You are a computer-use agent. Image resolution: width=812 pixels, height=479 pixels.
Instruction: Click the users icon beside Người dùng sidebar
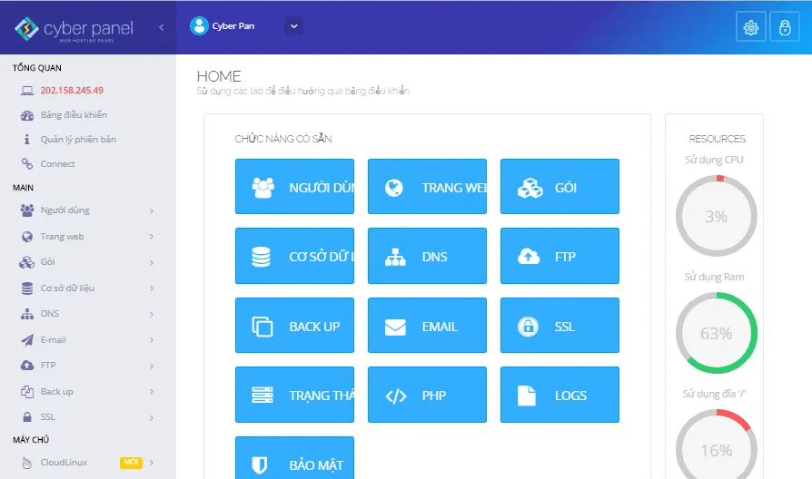coord(27,210)
